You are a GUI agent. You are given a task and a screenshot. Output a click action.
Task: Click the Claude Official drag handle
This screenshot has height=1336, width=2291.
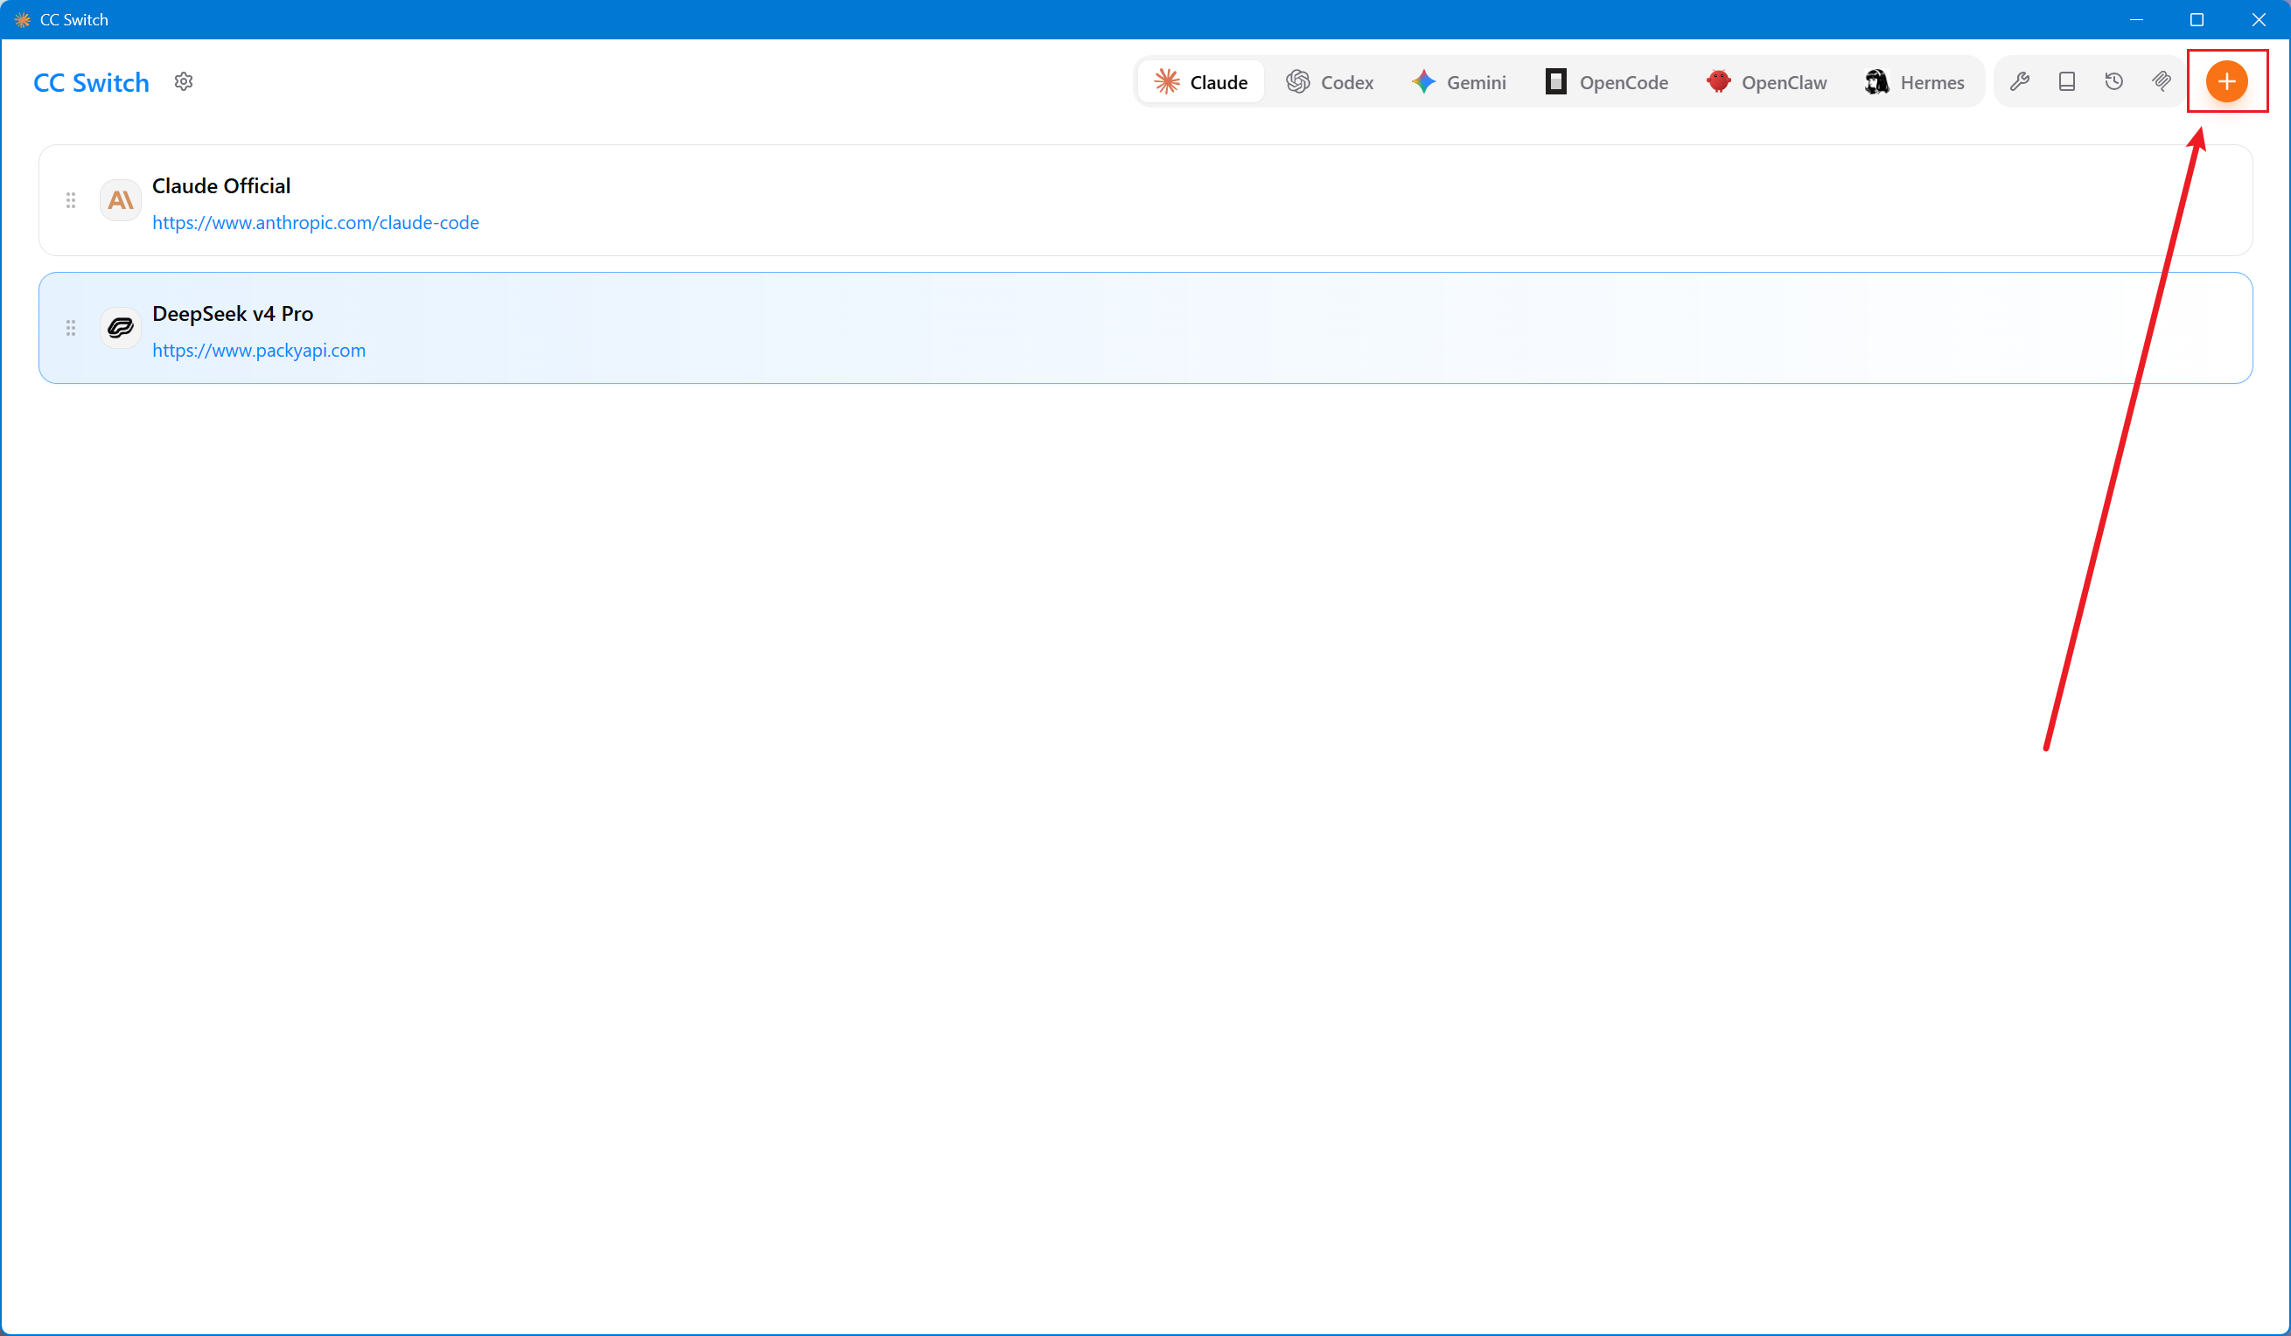(71, 200)
